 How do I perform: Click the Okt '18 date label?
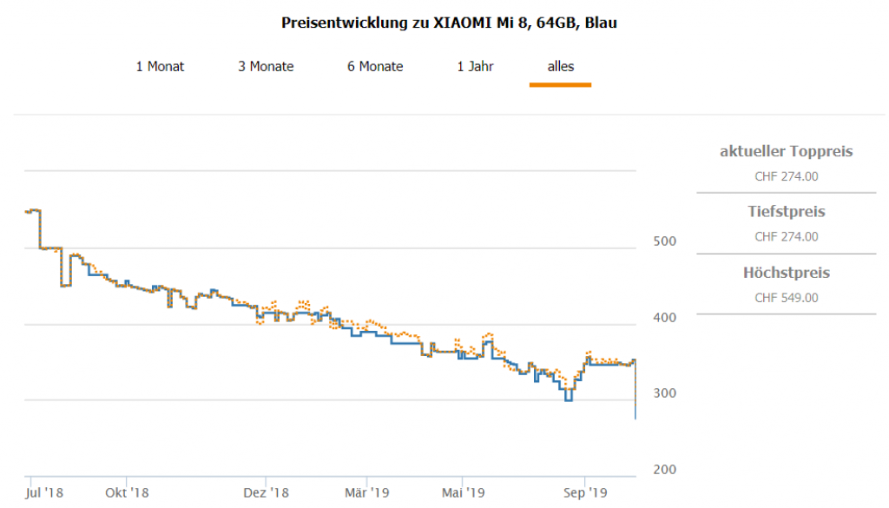pyautogui.click(x=128, y=492)
